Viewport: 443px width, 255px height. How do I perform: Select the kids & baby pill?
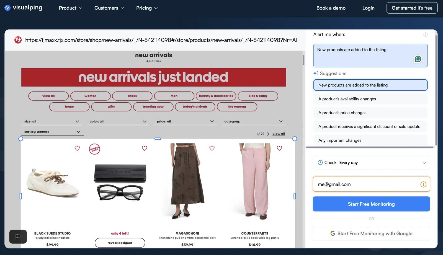pos(258,96)
